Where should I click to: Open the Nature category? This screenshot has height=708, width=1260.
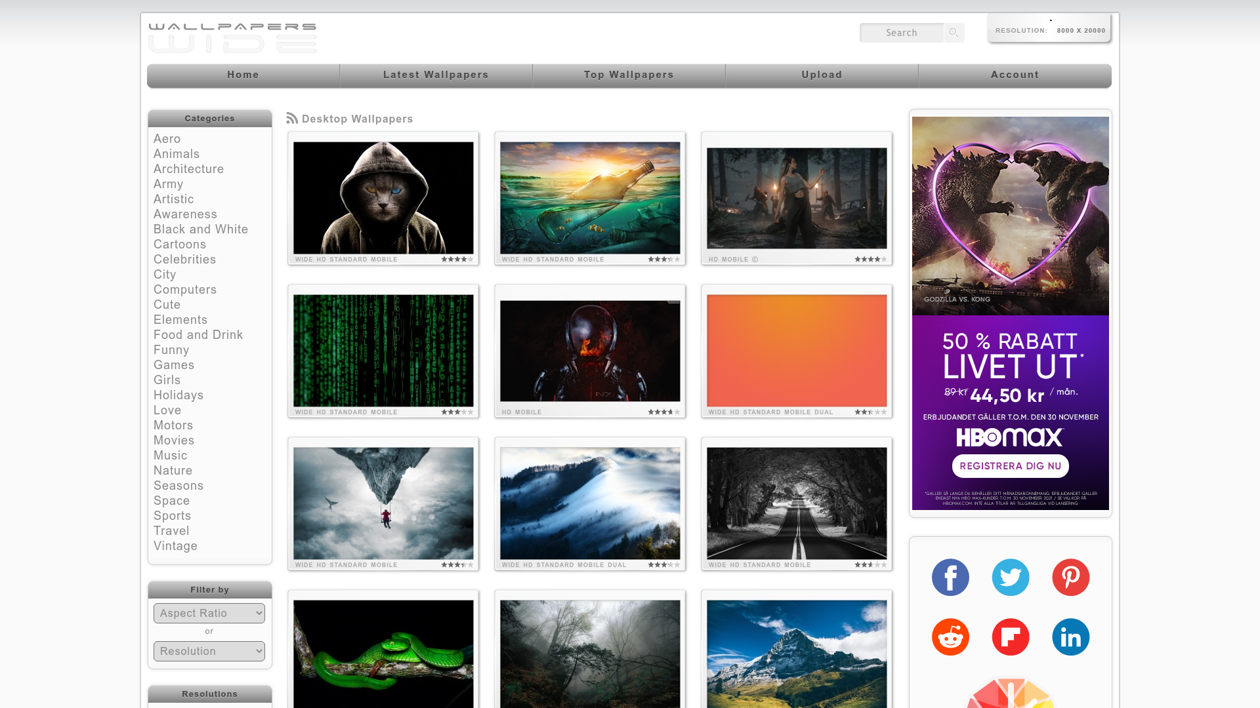coord(173,471)
